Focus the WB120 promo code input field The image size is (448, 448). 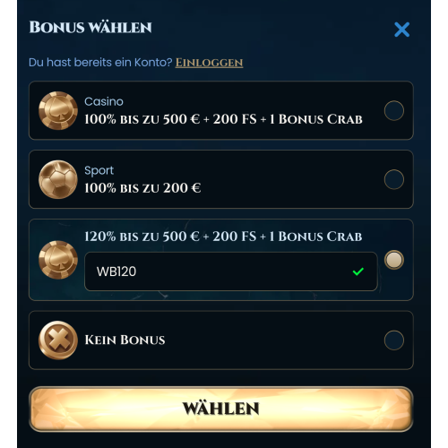pos(231,271)
